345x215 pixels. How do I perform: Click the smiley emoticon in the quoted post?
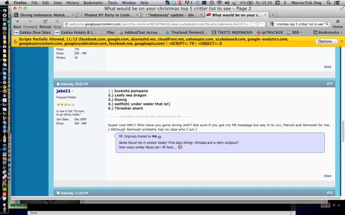(180, 147)
